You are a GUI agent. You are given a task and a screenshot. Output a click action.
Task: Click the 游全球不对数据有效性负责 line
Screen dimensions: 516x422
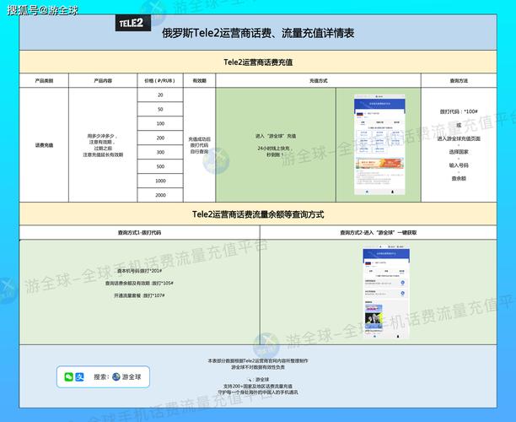pos(258,367)
